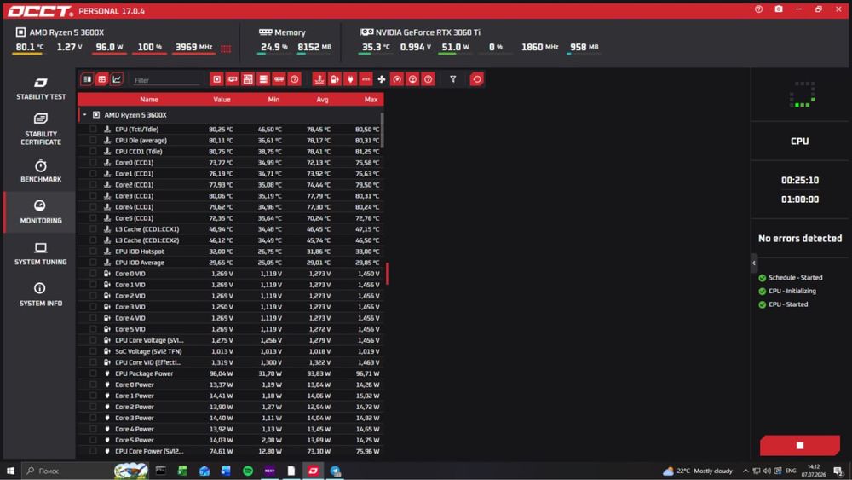The width and height of the screenshot is (852, 480).
Task: Click the elapsed timer 00:25:10
Action: (800, 181)
